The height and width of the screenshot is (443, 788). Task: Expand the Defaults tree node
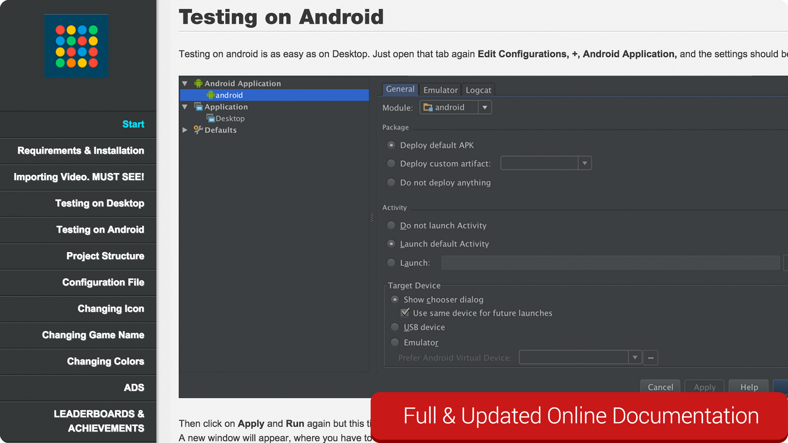point(185,130)
